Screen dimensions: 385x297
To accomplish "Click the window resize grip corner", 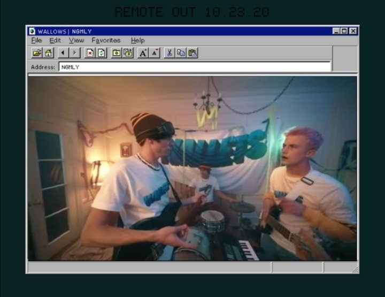I will [x=355, y=270].
